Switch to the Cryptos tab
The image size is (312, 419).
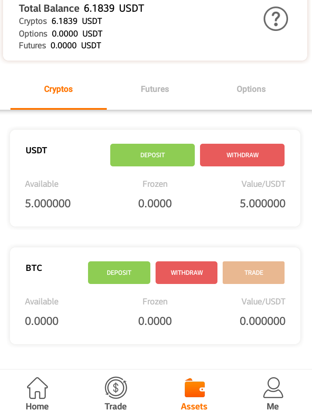(x=58, y=89)
